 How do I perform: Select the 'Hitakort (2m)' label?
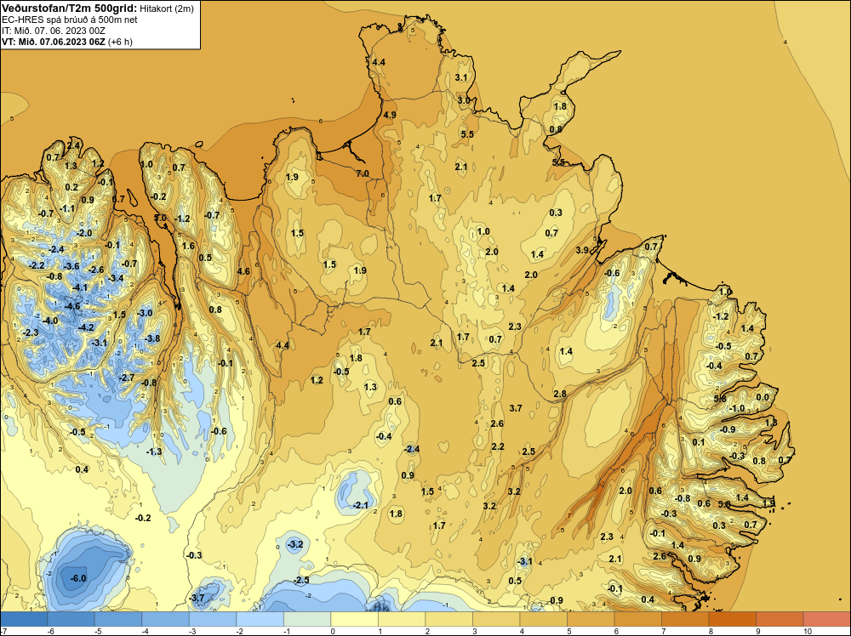pos(167,9)
